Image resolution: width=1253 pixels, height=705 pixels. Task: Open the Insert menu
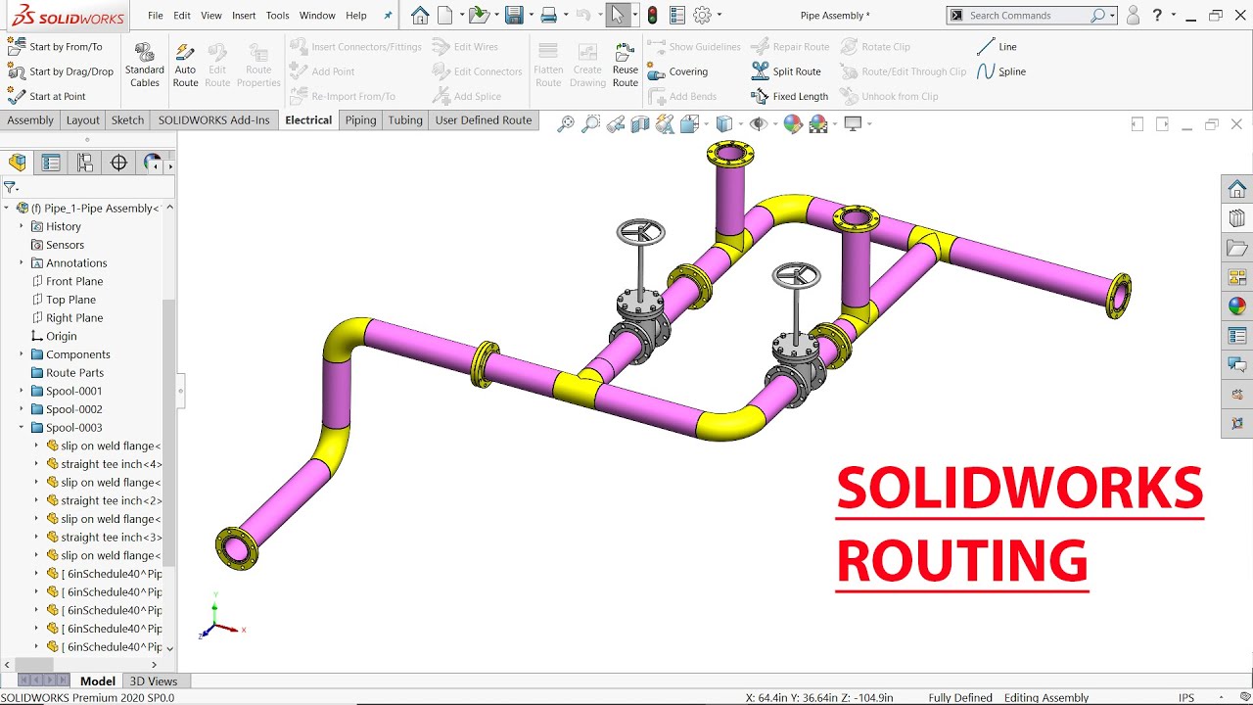tap(244, 16)
